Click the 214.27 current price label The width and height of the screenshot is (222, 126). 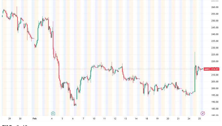(215, 69)
